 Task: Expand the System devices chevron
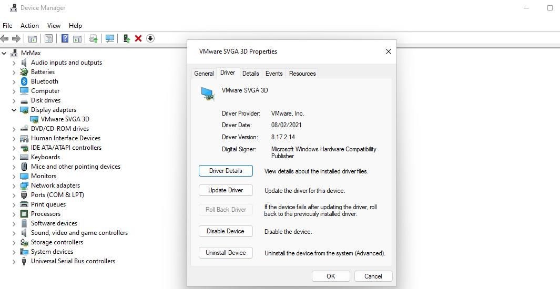[14, 252]
